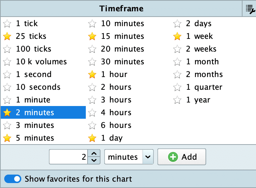The image size is (256, 188).
Task: Star the 1 tick timeframe
Action: coord(7,24)
